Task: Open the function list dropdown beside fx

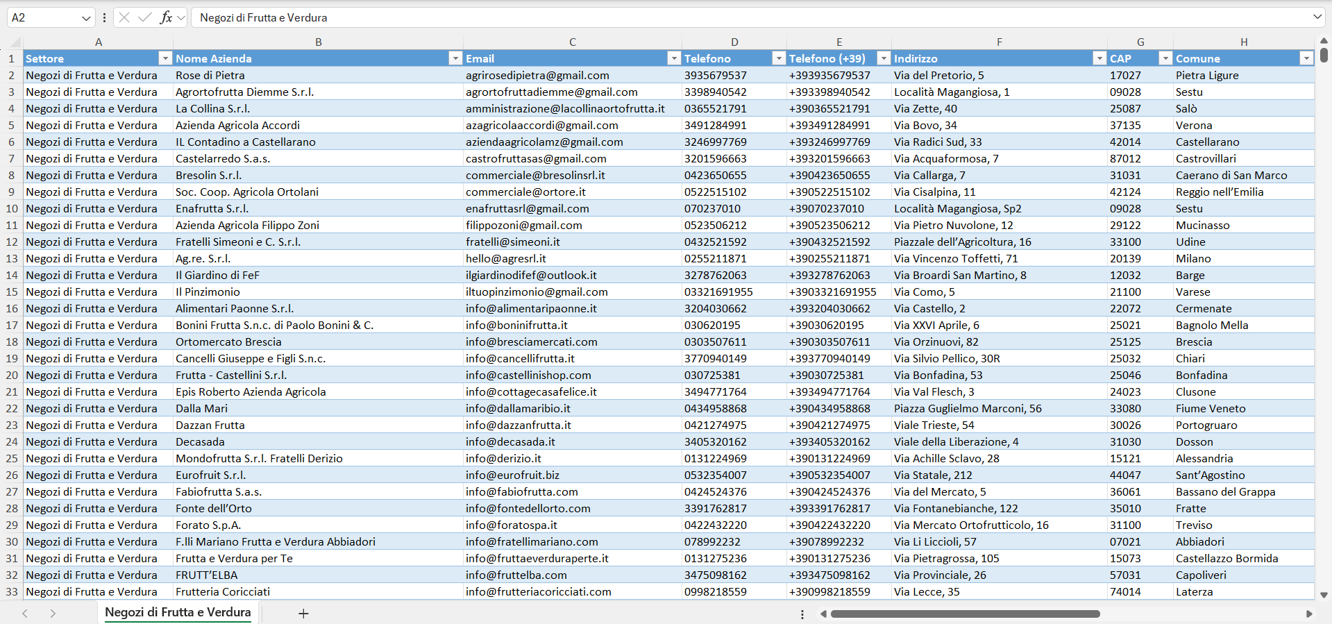Action: click(181, 18)
